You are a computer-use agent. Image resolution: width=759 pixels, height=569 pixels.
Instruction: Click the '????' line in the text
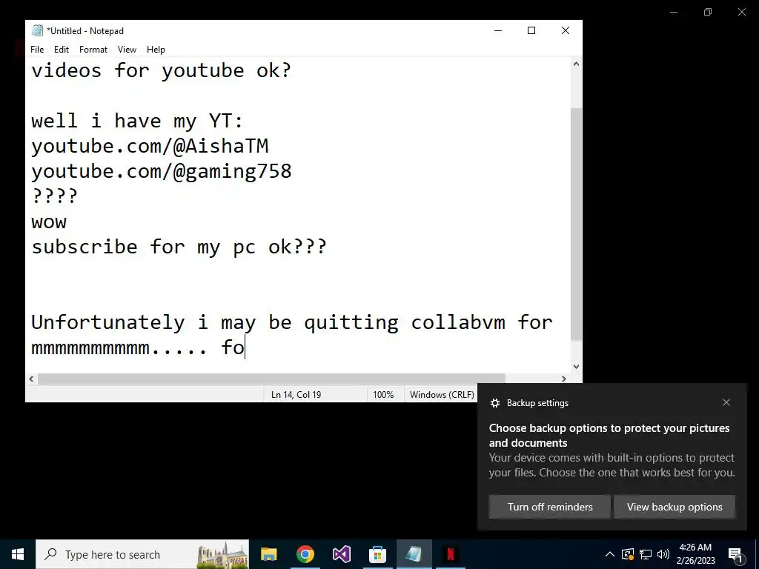54,196
